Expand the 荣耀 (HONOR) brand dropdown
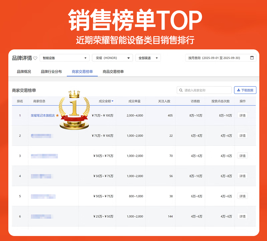 [112, 58]
